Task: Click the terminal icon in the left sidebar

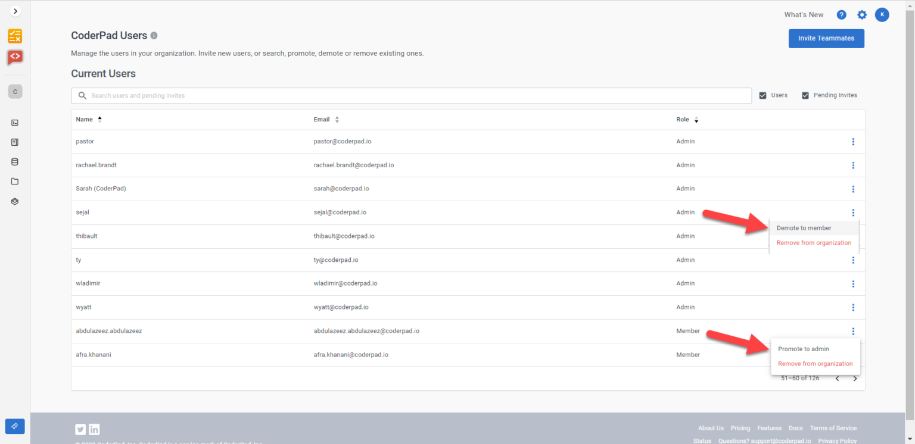Action: (x=14, y=123)
